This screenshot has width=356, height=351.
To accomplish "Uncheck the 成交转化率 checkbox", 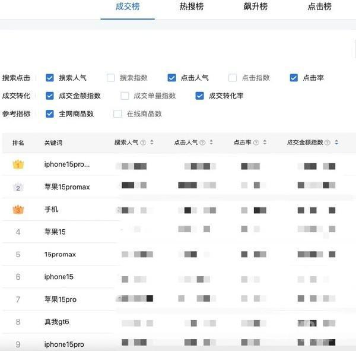I will 199,96.
